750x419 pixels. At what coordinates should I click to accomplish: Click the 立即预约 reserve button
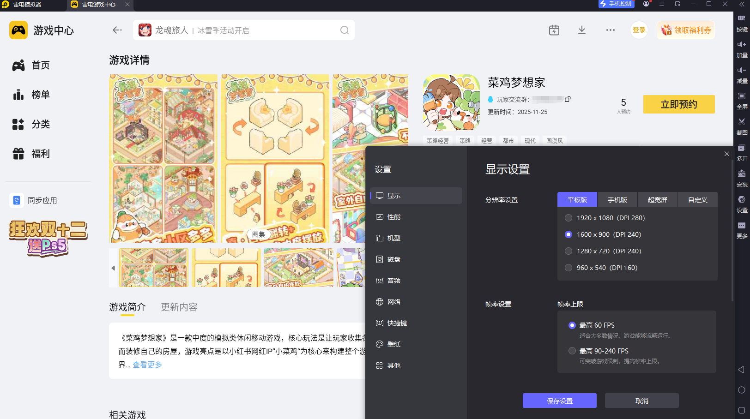tap(679, 104)
